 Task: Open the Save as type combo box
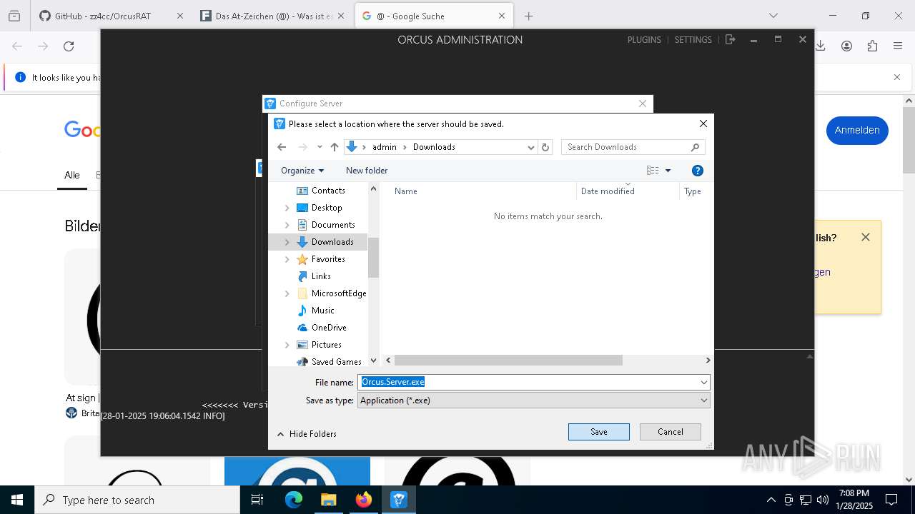click(x=533, y=400)
